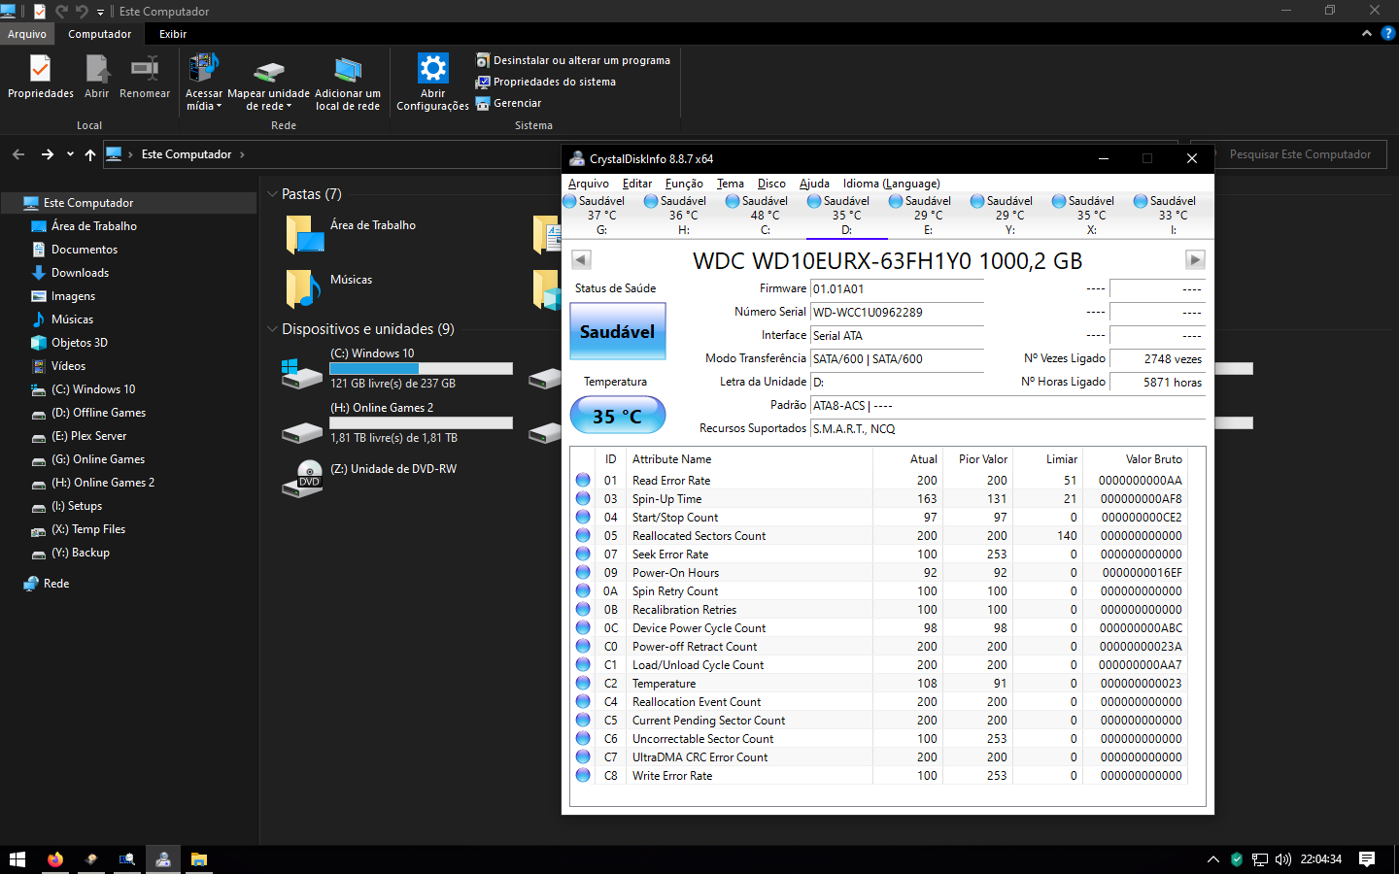
Task: Open File Explorer from the taskbar
Action: tap(199, 859)
